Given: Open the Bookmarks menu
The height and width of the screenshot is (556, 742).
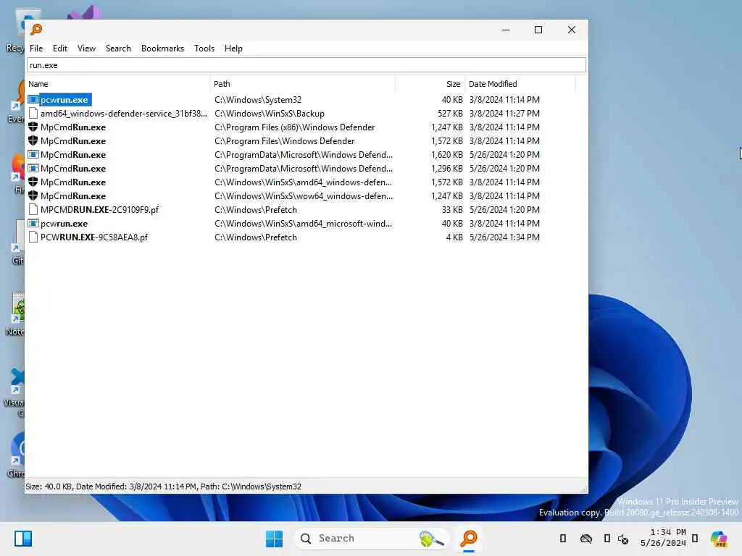Looking at the screenshot, I should (x=162, y=49).
